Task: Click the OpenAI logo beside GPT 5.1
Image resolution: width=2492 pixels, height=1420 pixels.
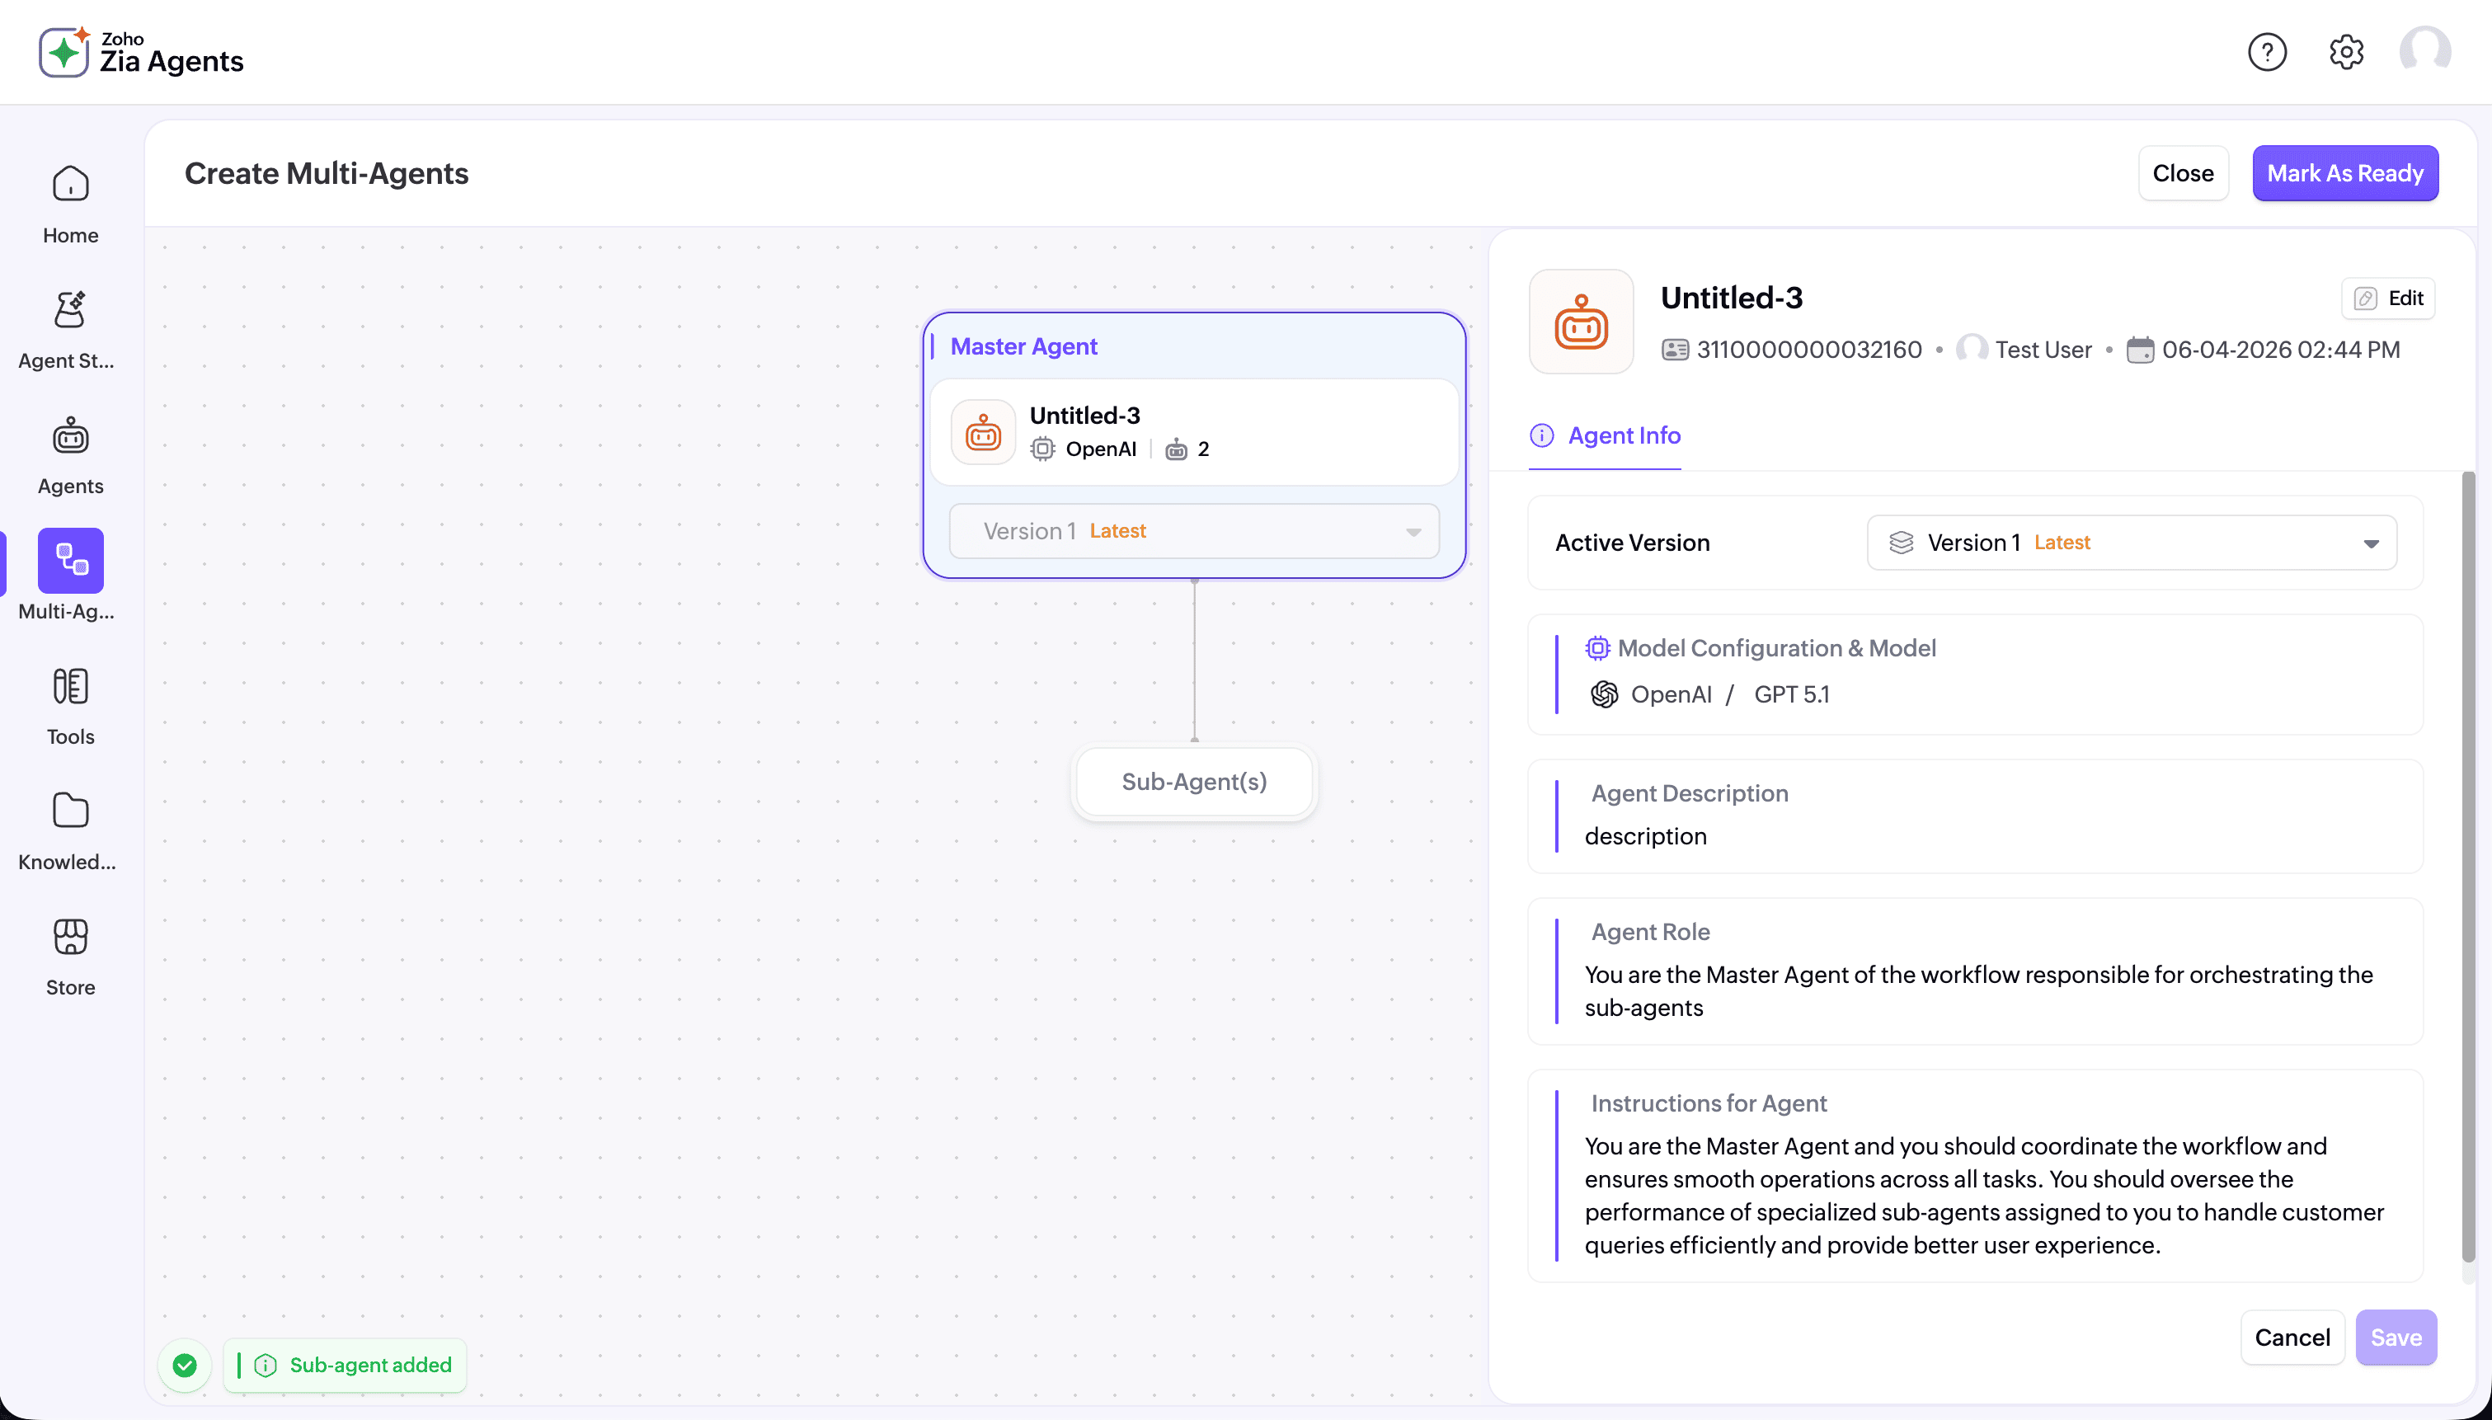Action: 1604,694
